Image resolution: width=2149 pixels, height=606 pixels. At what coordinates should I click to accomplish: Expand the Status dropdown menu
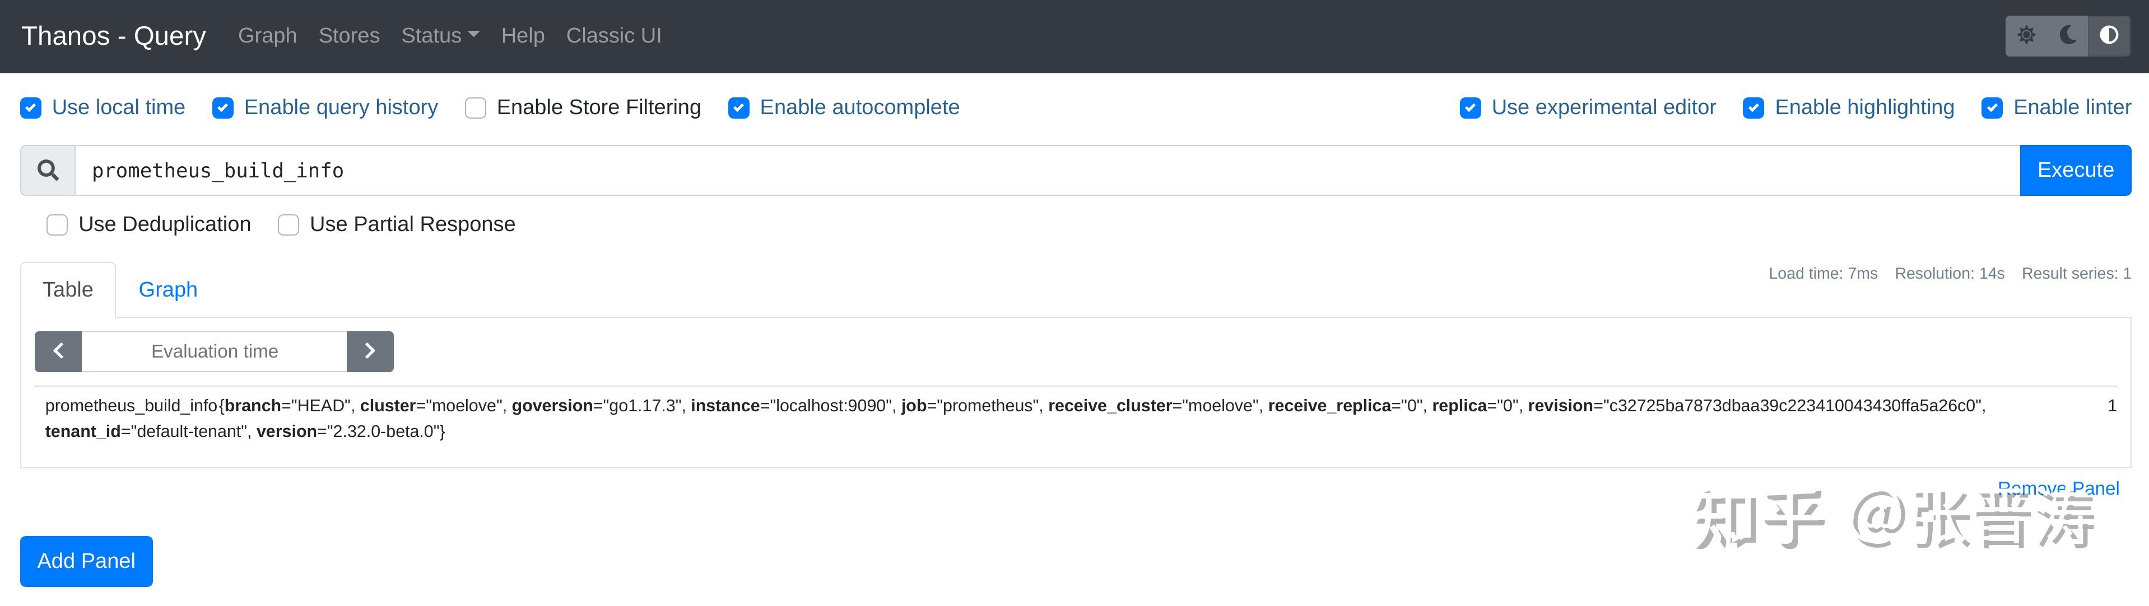click(440, 36)
